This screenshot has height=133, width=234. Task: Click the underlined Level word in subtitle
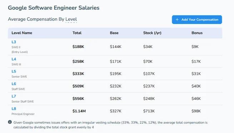point(71,19)
